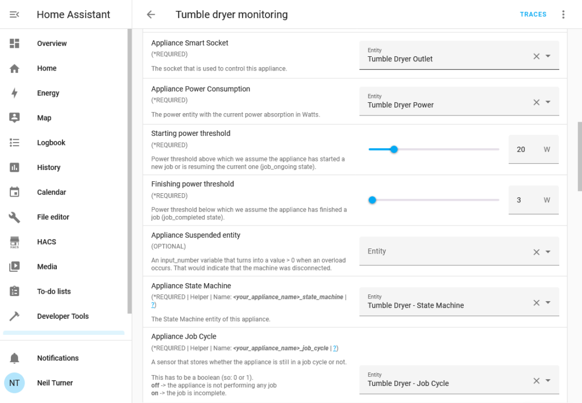Open the overflow kebab menu
This screenshot has width=582, height=403.
[x=563, y=14]
